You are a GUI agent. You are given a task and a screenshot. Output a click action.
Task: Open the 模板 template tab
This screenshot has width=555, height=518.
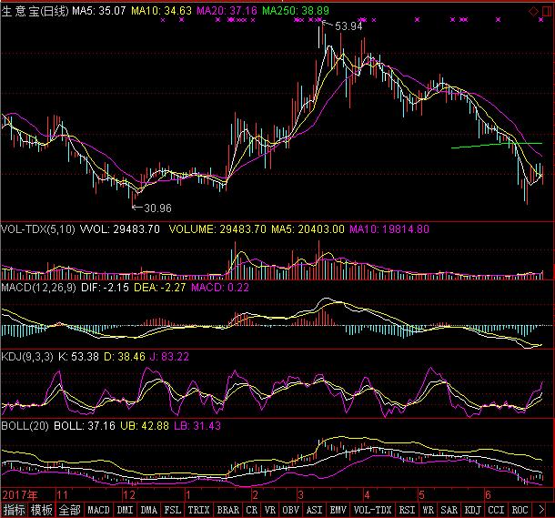42,510
